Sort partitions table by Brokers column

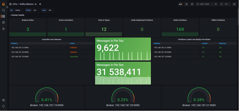coord(157,43)
